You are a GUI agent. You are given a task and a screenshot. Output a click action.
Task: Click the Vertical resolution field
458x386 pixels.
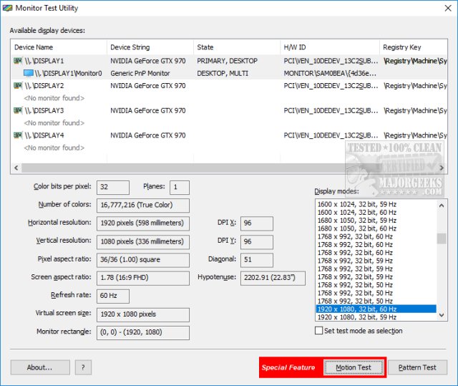pyautogui.click(x=143, y=242)
